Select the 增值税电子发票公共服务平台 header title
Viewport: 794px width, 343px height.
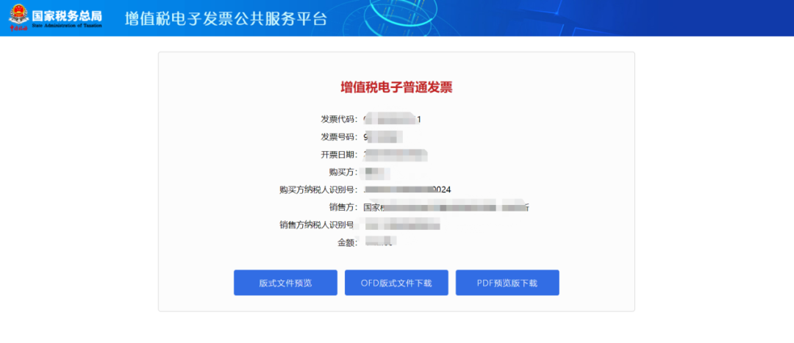click(x=226, y=18)
